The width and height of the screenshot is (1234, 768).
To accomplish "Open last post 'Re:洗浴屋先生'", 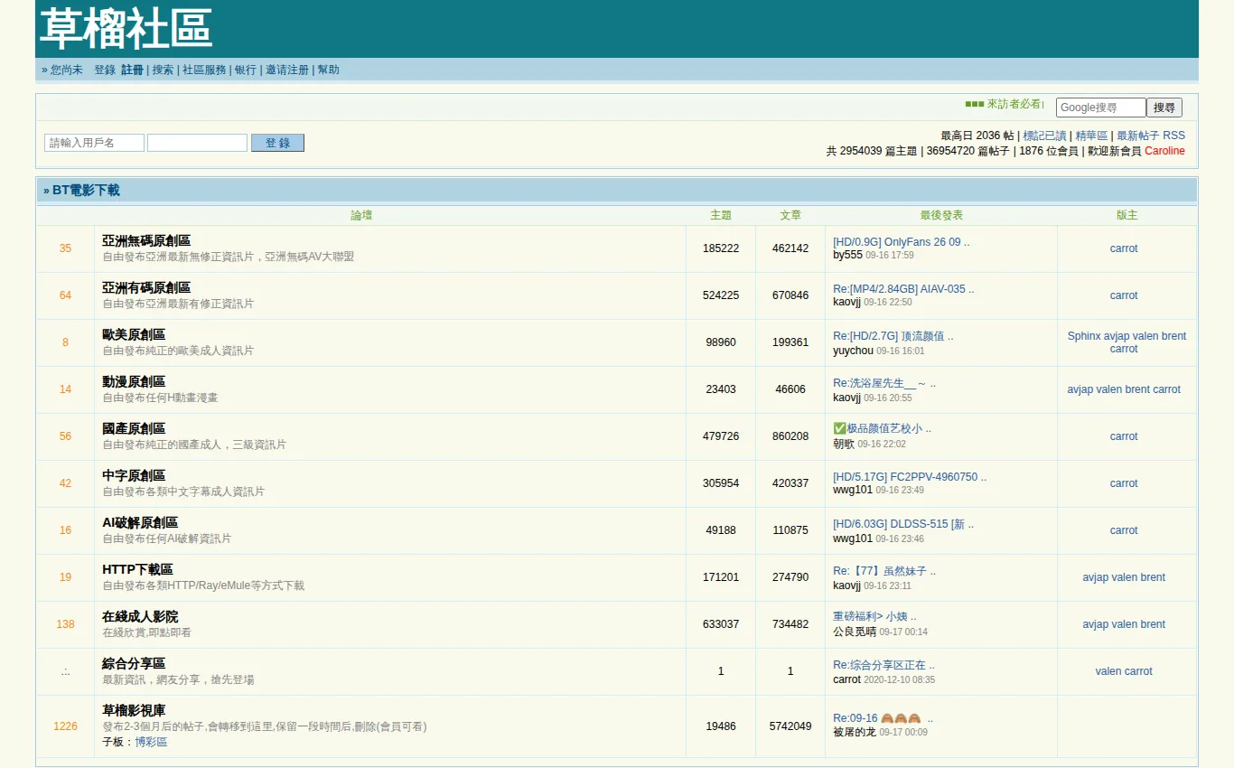I will pyautogui.click(x=884, y=383).
